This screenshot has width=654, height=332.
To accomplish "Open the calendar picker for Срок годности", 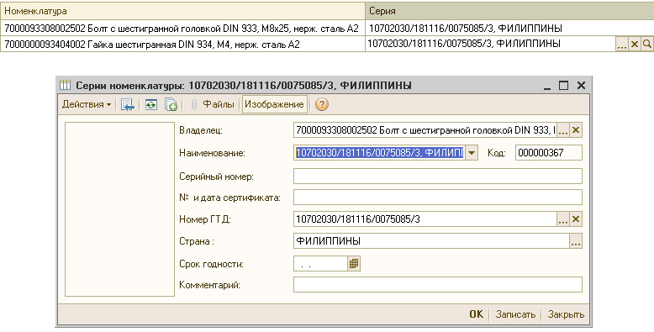I will (x=354, y=264).
